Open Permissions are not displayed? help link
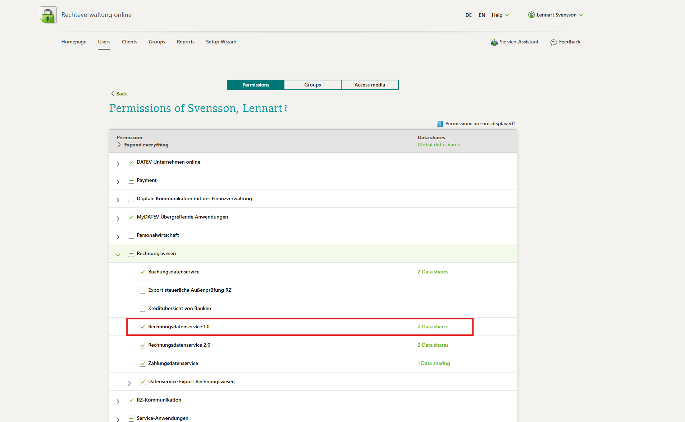 click(x=480, y=123)
